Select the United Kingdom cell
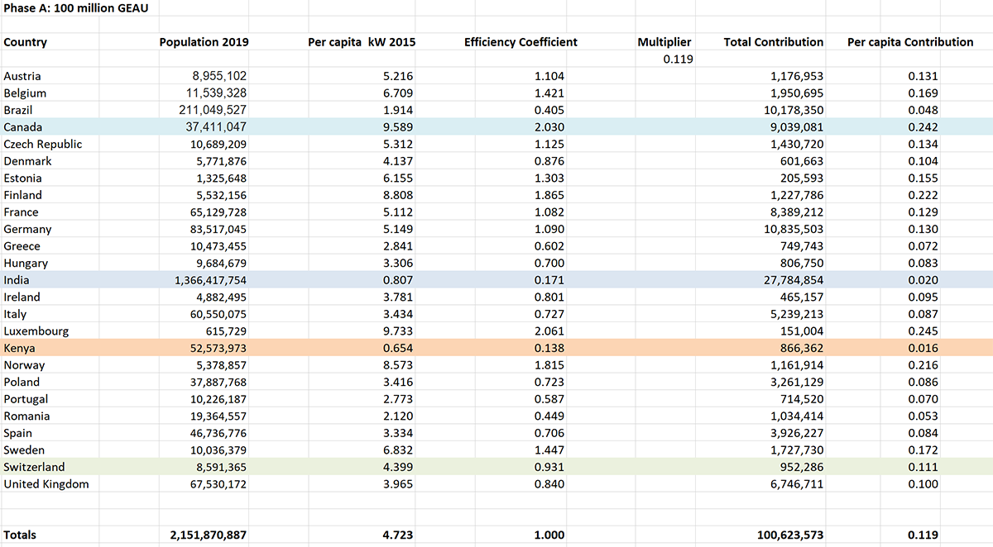The image size is (993, 547). [x=46, y=483]
